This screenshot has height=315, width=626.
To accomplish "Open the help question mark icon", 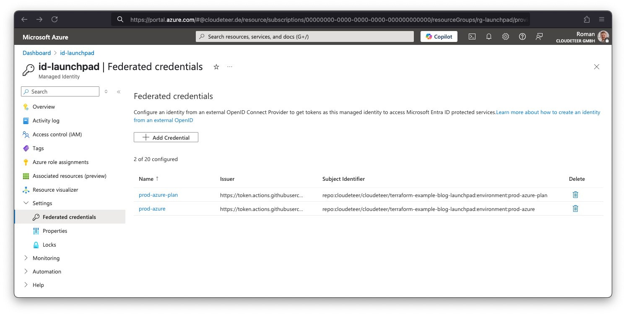I will 522,36.
